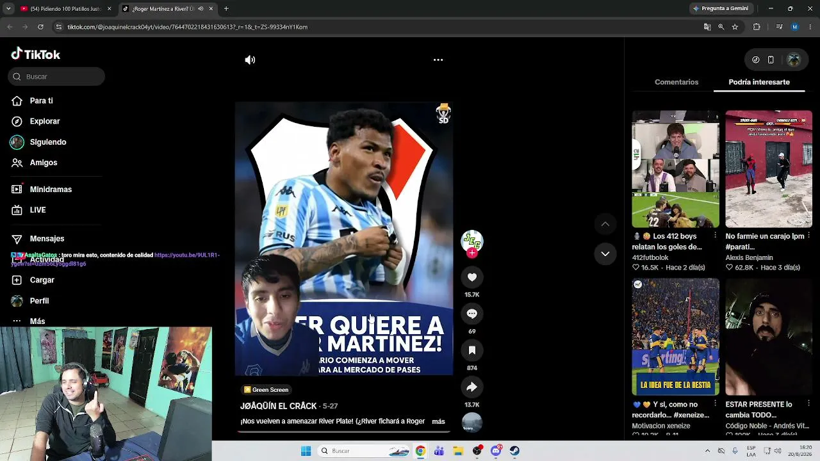Viewport: 820px width, 461px height.
Task: Open Discord from the taskbar
Action: click(x=496, y=451)
